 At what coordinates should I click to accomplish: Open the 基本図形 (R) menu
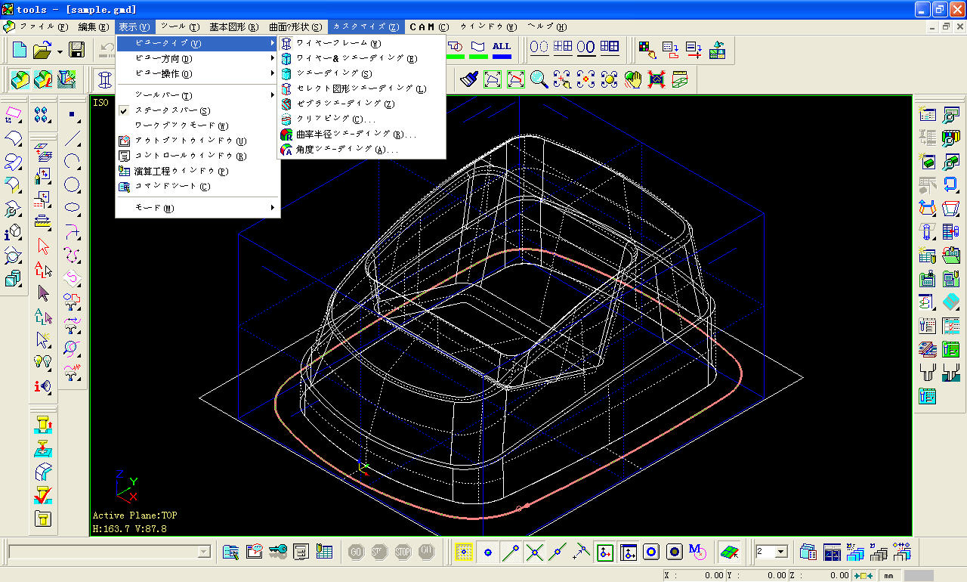click(x=234, y=26)
